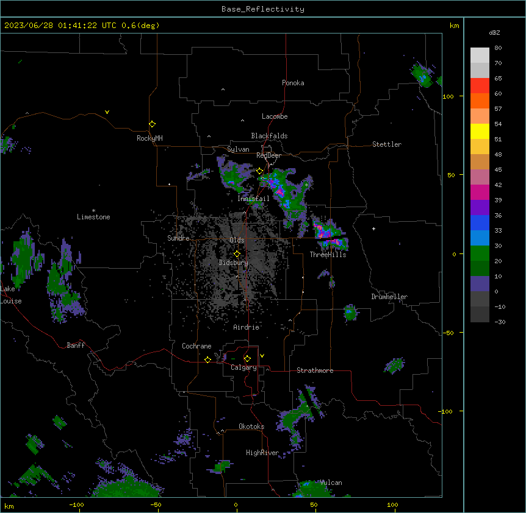Click the 65 value in dBZ legend
Viewport: 526px width, 513px height.
[x=498, y=79]
